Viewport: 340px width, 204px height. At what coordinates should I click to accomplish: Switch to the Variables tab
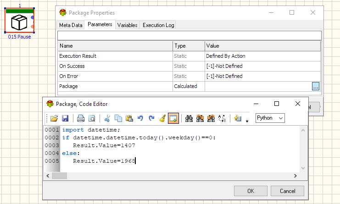(x=127, y=25)
